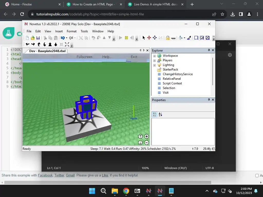Viewport: 263px width, 197px height.
Task: Click the New file icon in Novetus toolbar
Action: (x=27, y=38)
